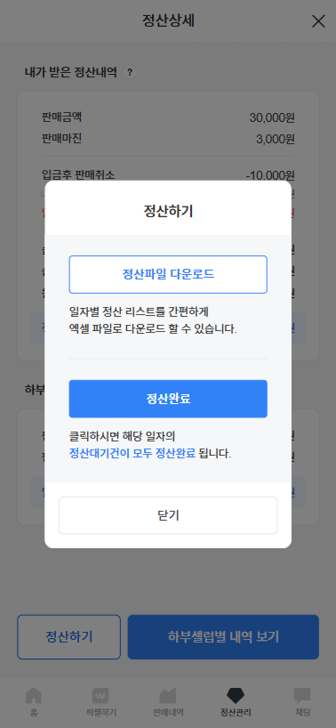Select the 내가 받은 정산내역 heading
This screenshot has height=728, width=336.
(71, 72)
